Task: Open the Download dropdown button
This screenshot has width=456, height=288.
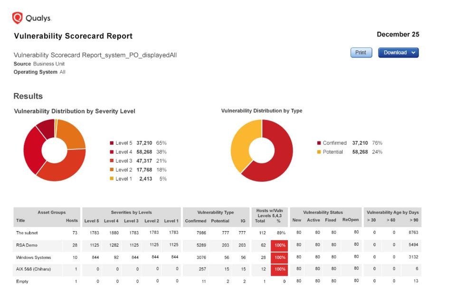Action: pos(398,53)
